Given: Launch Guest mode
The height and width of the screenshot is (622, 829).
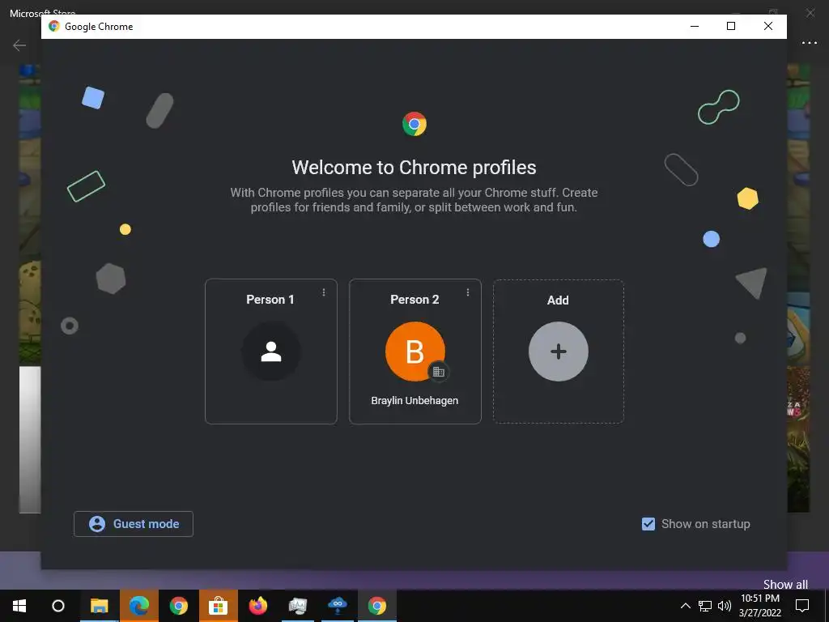Looking at the screenshot, I should tap(134, 524).
